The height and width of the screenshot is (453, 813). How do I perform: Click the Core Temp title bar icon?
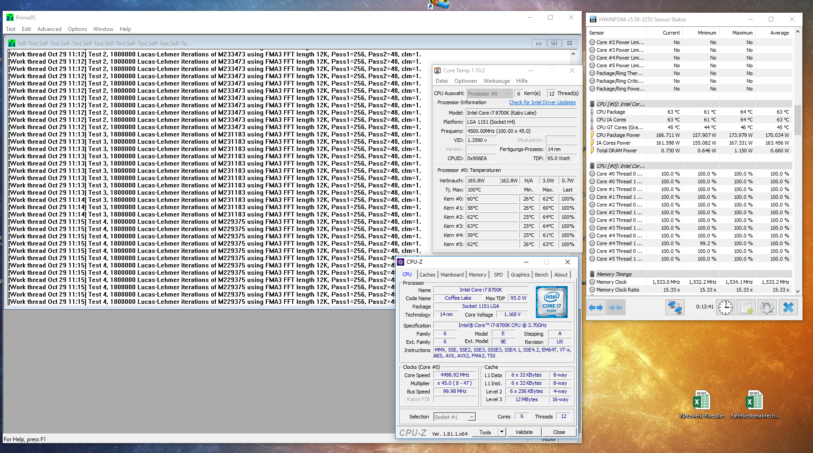click(437, 70)
